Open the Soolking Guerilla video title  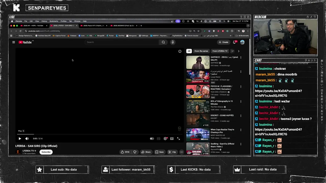tap(222, 145)
